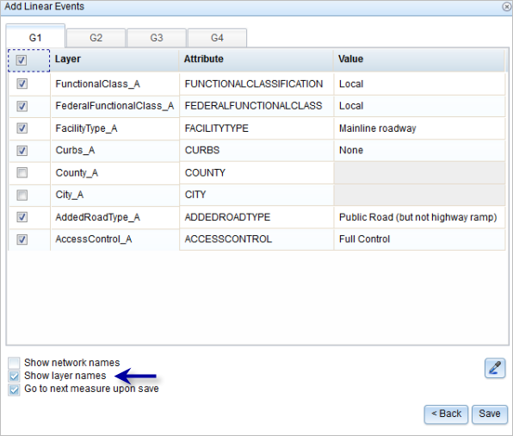Open FunctionalClass_A value cell showing Local

point(419,84)
